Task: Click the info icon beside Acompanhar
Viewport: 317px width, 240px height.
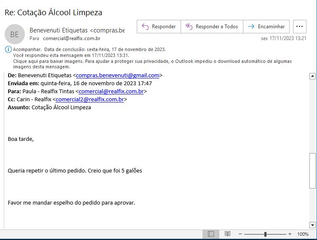Action: (x=8, y=49)
